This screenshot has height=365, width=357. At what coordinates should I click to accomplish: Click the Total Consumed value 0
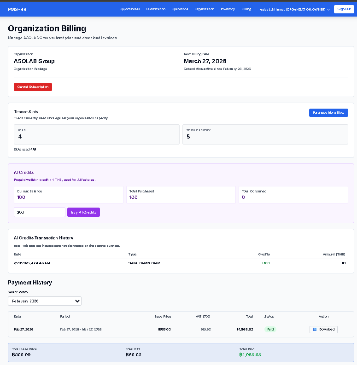click(x=243, y=197)
